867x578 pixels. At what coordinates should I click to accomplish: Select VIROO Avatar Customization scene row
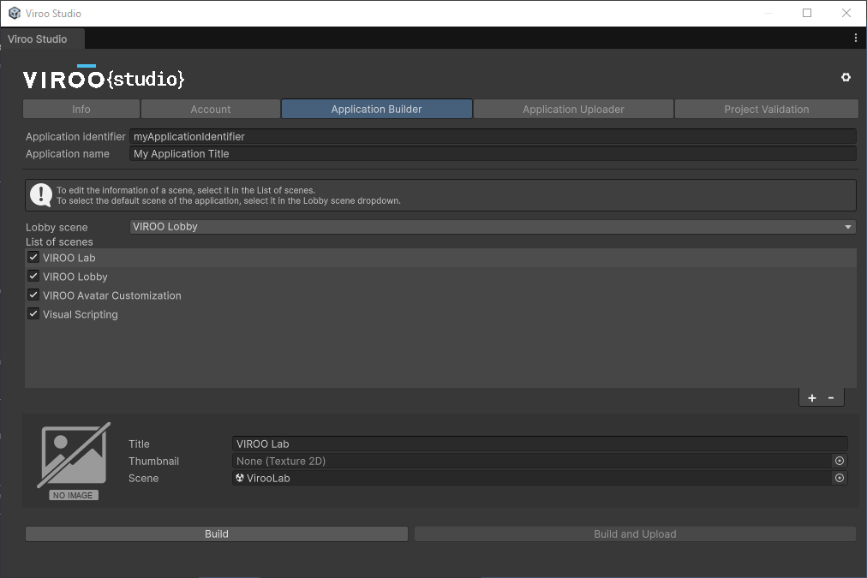click(440, 295)
